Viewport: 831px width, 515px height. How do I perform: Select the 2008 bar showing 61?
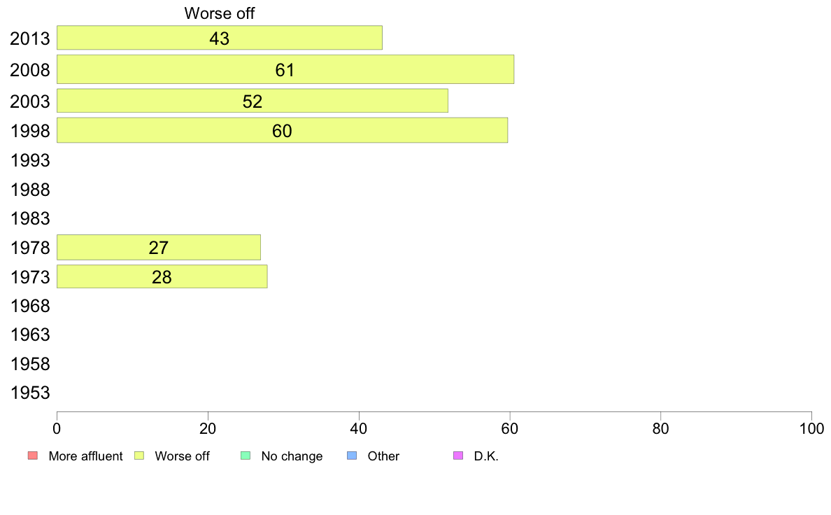coord(285,69)
